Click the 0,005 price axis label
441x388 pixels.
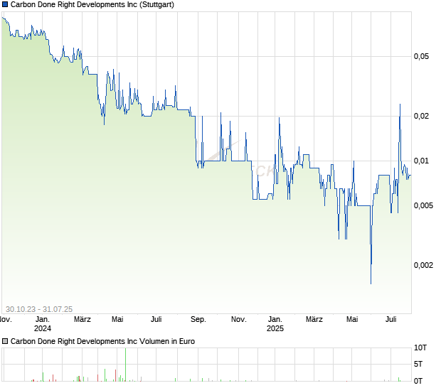pyautogui.click(x=423, y=205)
